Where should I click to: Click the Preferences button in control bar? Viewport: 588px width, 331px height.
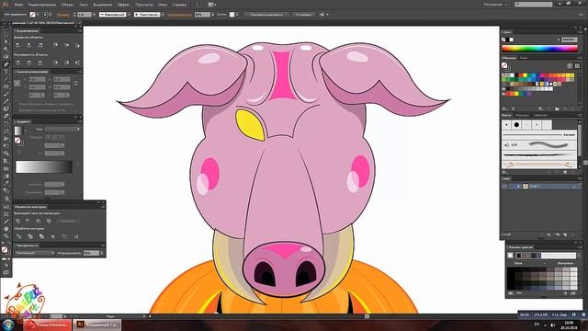point(303,15)
